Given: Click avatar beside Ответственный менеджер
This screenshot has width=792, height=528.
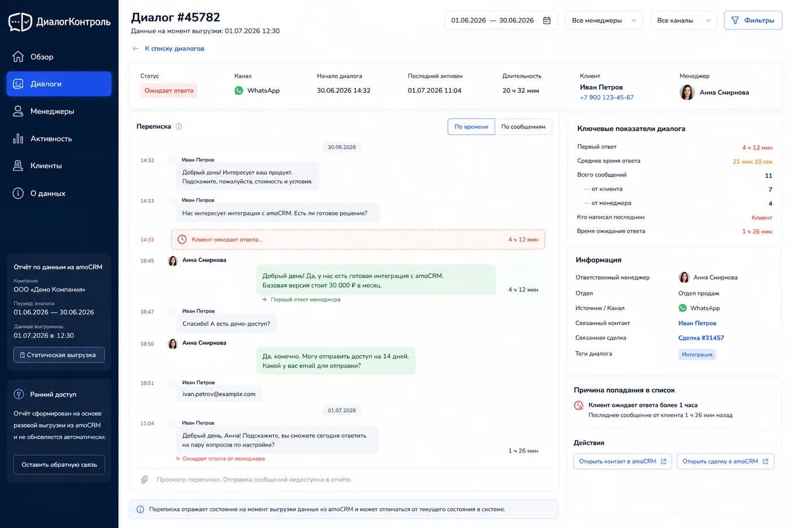Looking at the screenshot, I should [684, 277].
